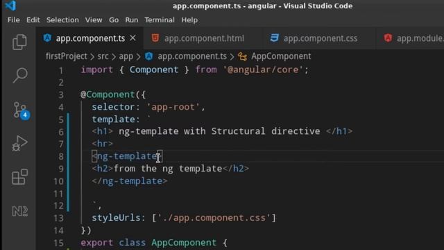
Task: Click the <ng-template opening tag on line 8
Action: pos(127,156)
